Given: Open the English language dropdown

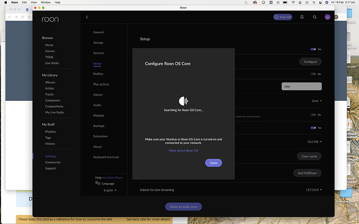Looking at the screenshot, I should pyautogui.click(x=110, y=190).
